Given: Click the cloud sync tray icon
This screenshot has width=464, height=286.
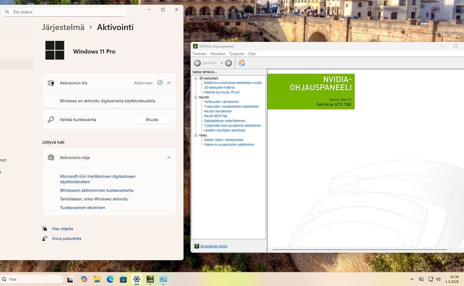Looking at the screenshot, I should tap(421, 279).
